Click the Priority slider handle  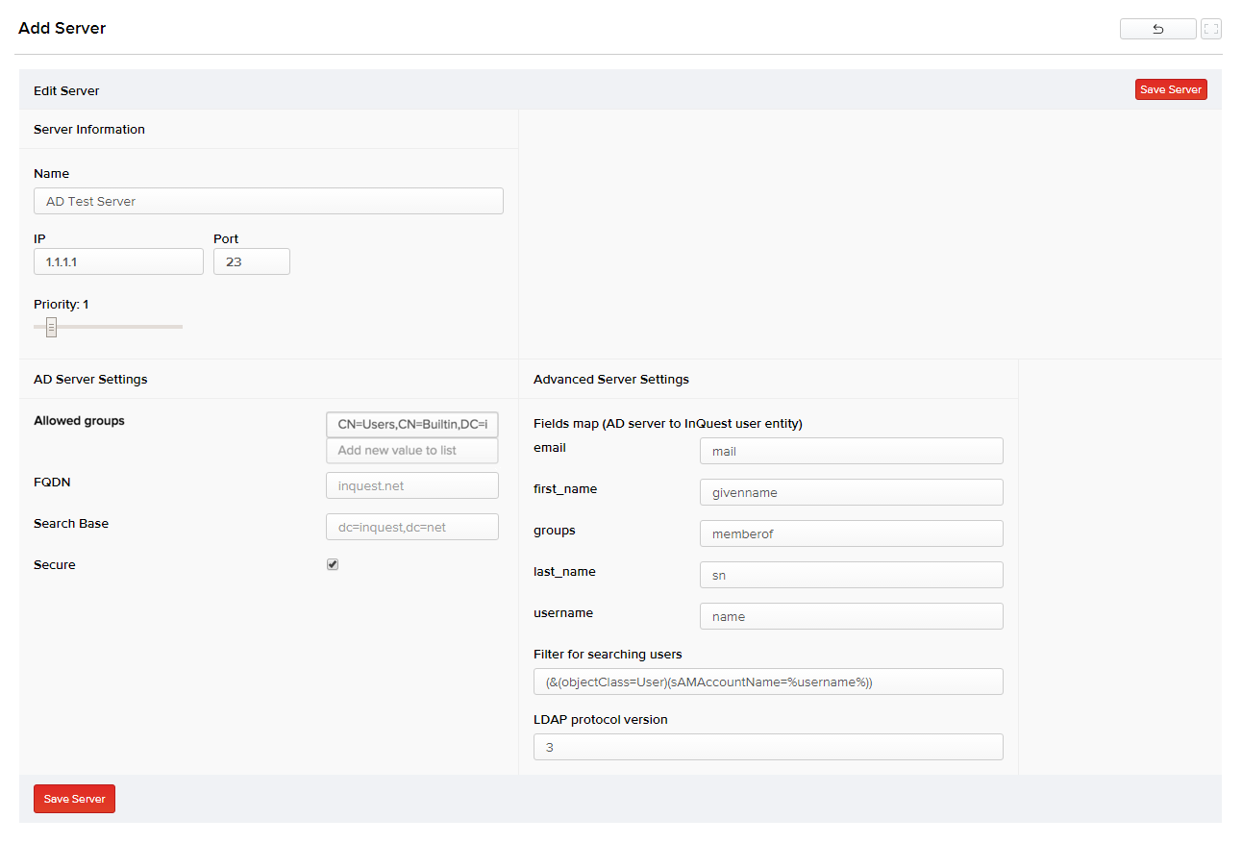coord(51,328)
